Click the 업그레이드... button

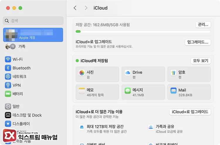coord(198,42)
